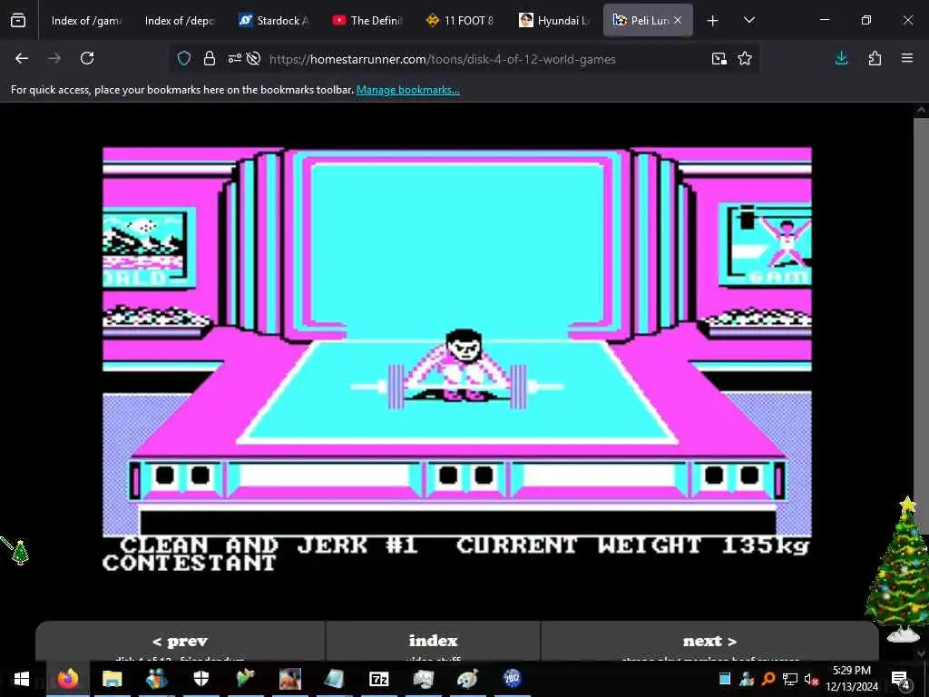This screenshot has height=697, width=929.
Task: Open picture-in-picture from the address bar
Action: [719, 59]
